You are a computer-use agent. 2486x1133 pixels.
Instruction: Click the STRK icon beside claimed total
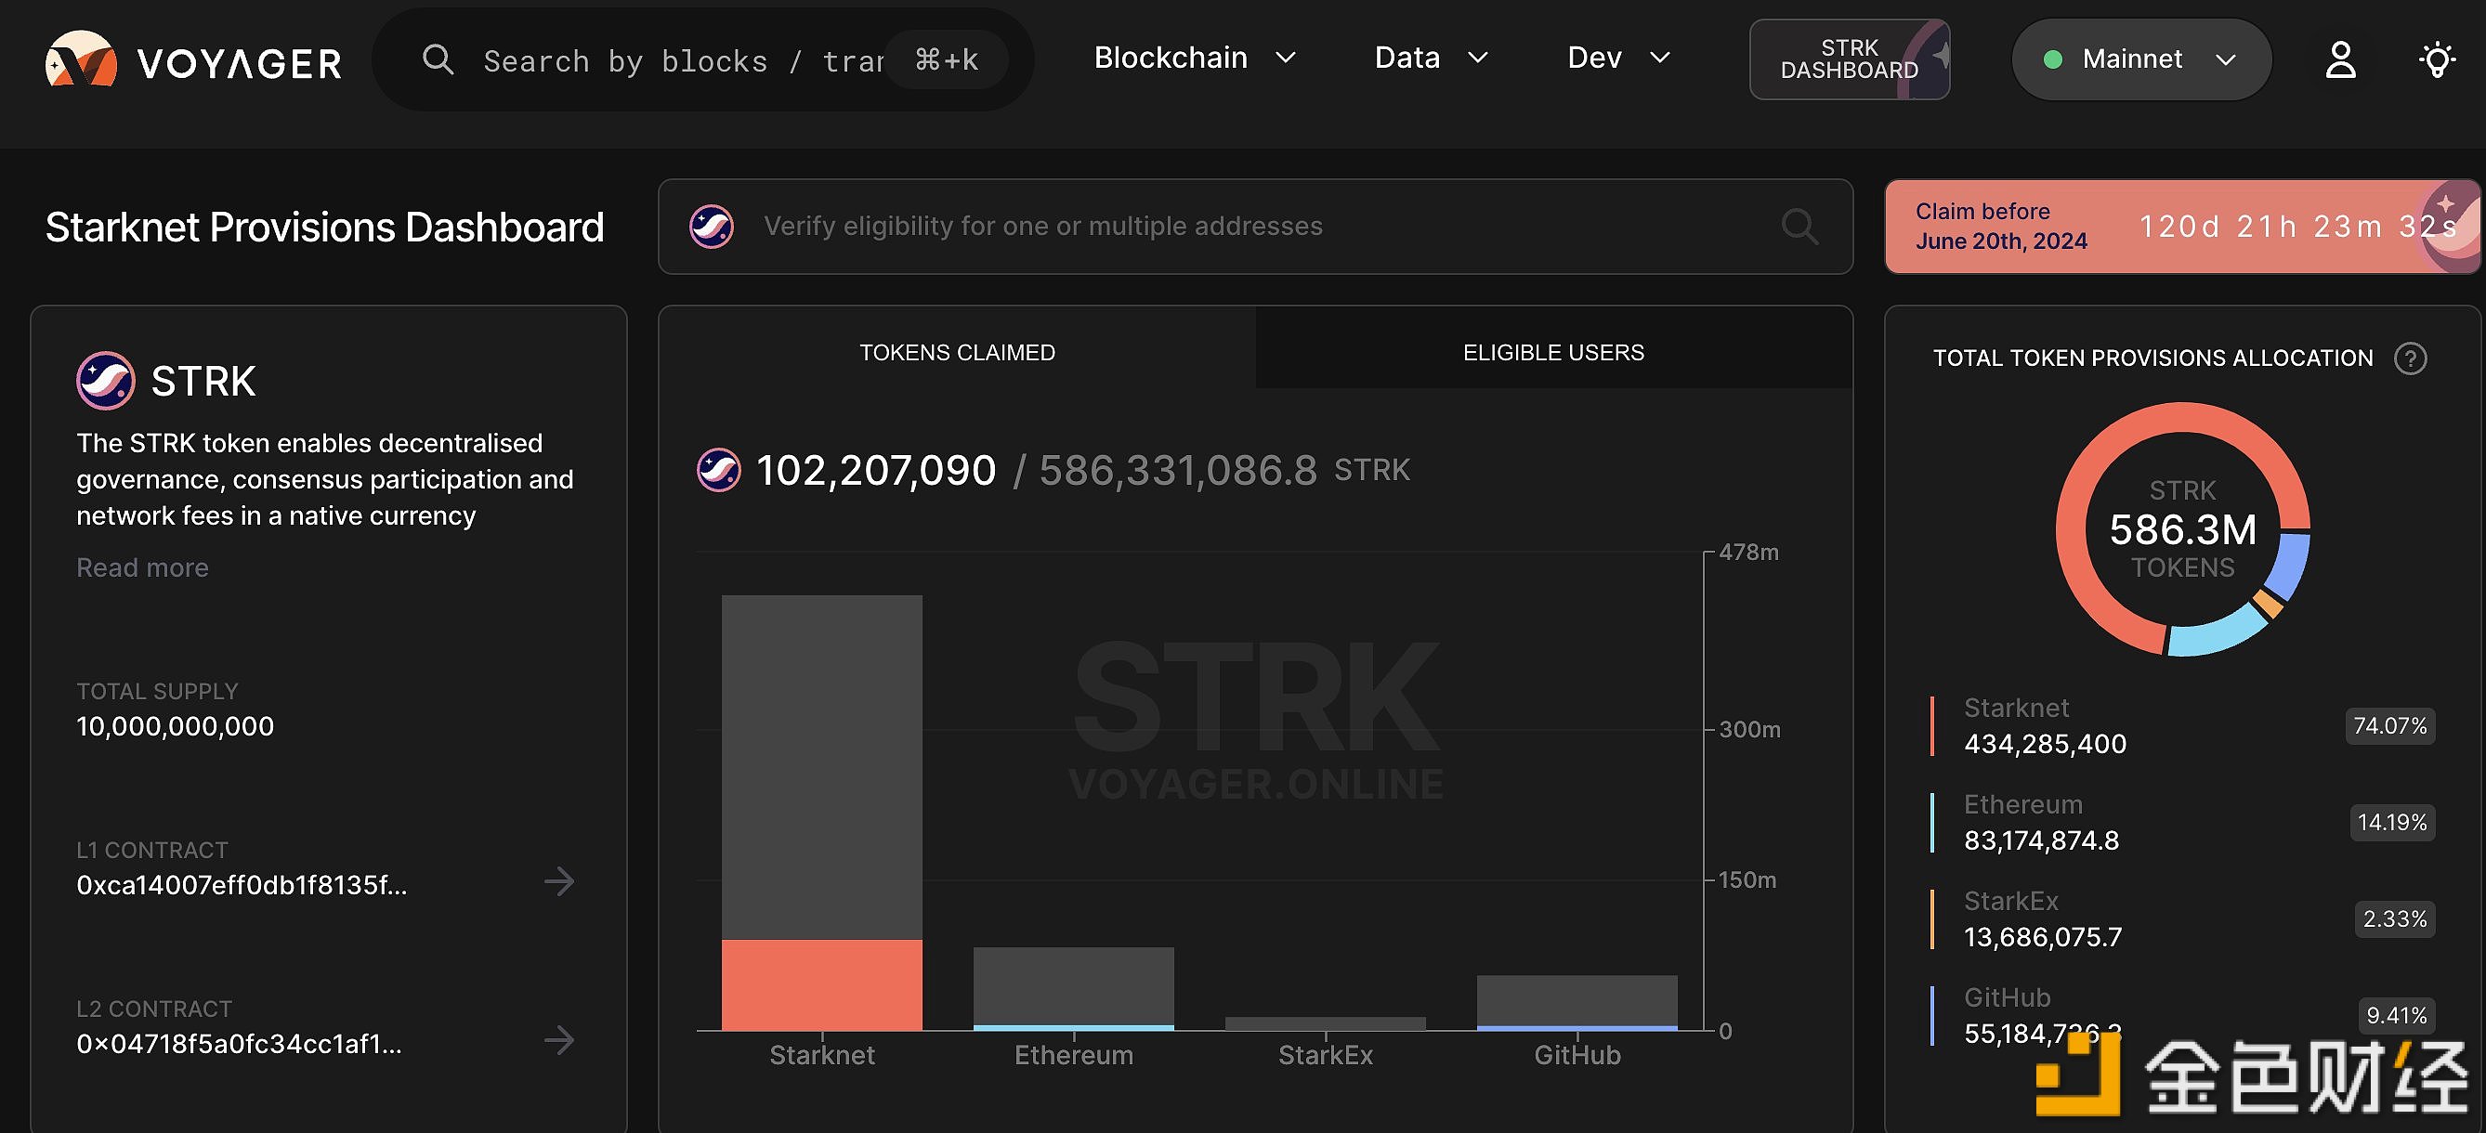click(719, 470)
